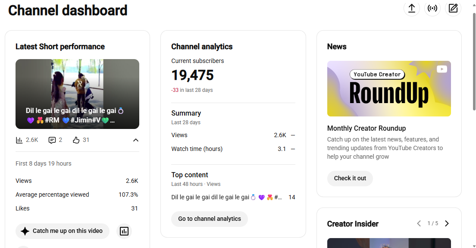
Task: Click the Channel analytics heading
Action: 202,47
